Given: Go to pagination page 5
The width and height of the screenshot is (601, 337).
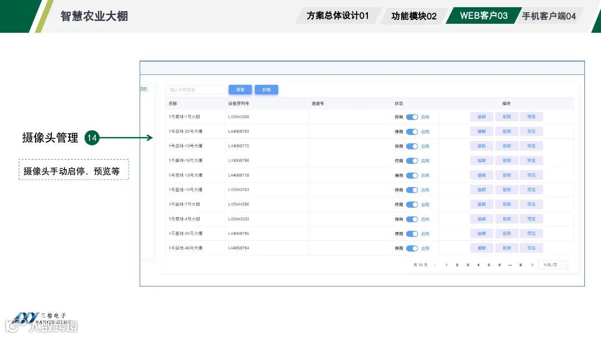Looking at the screenshot, I should [x=489, y=265].
